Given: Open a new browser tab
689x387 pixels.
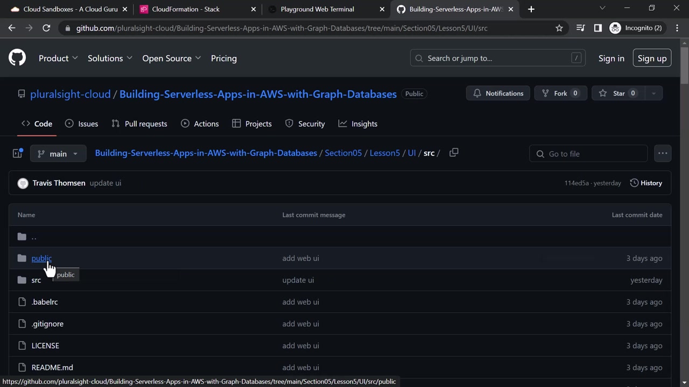Looking at the screenshot, I should (531, 9).
